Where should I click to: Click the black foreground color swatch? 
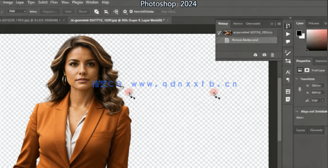(299, 33)
